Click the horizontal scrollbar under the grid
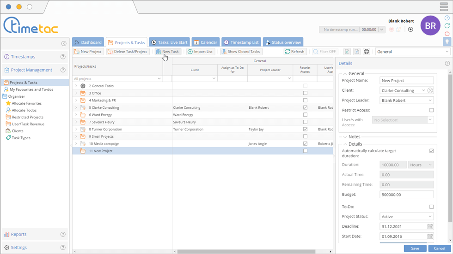Image resolution: width=453 pixels, height=254 pixels. tap(246, 251)
